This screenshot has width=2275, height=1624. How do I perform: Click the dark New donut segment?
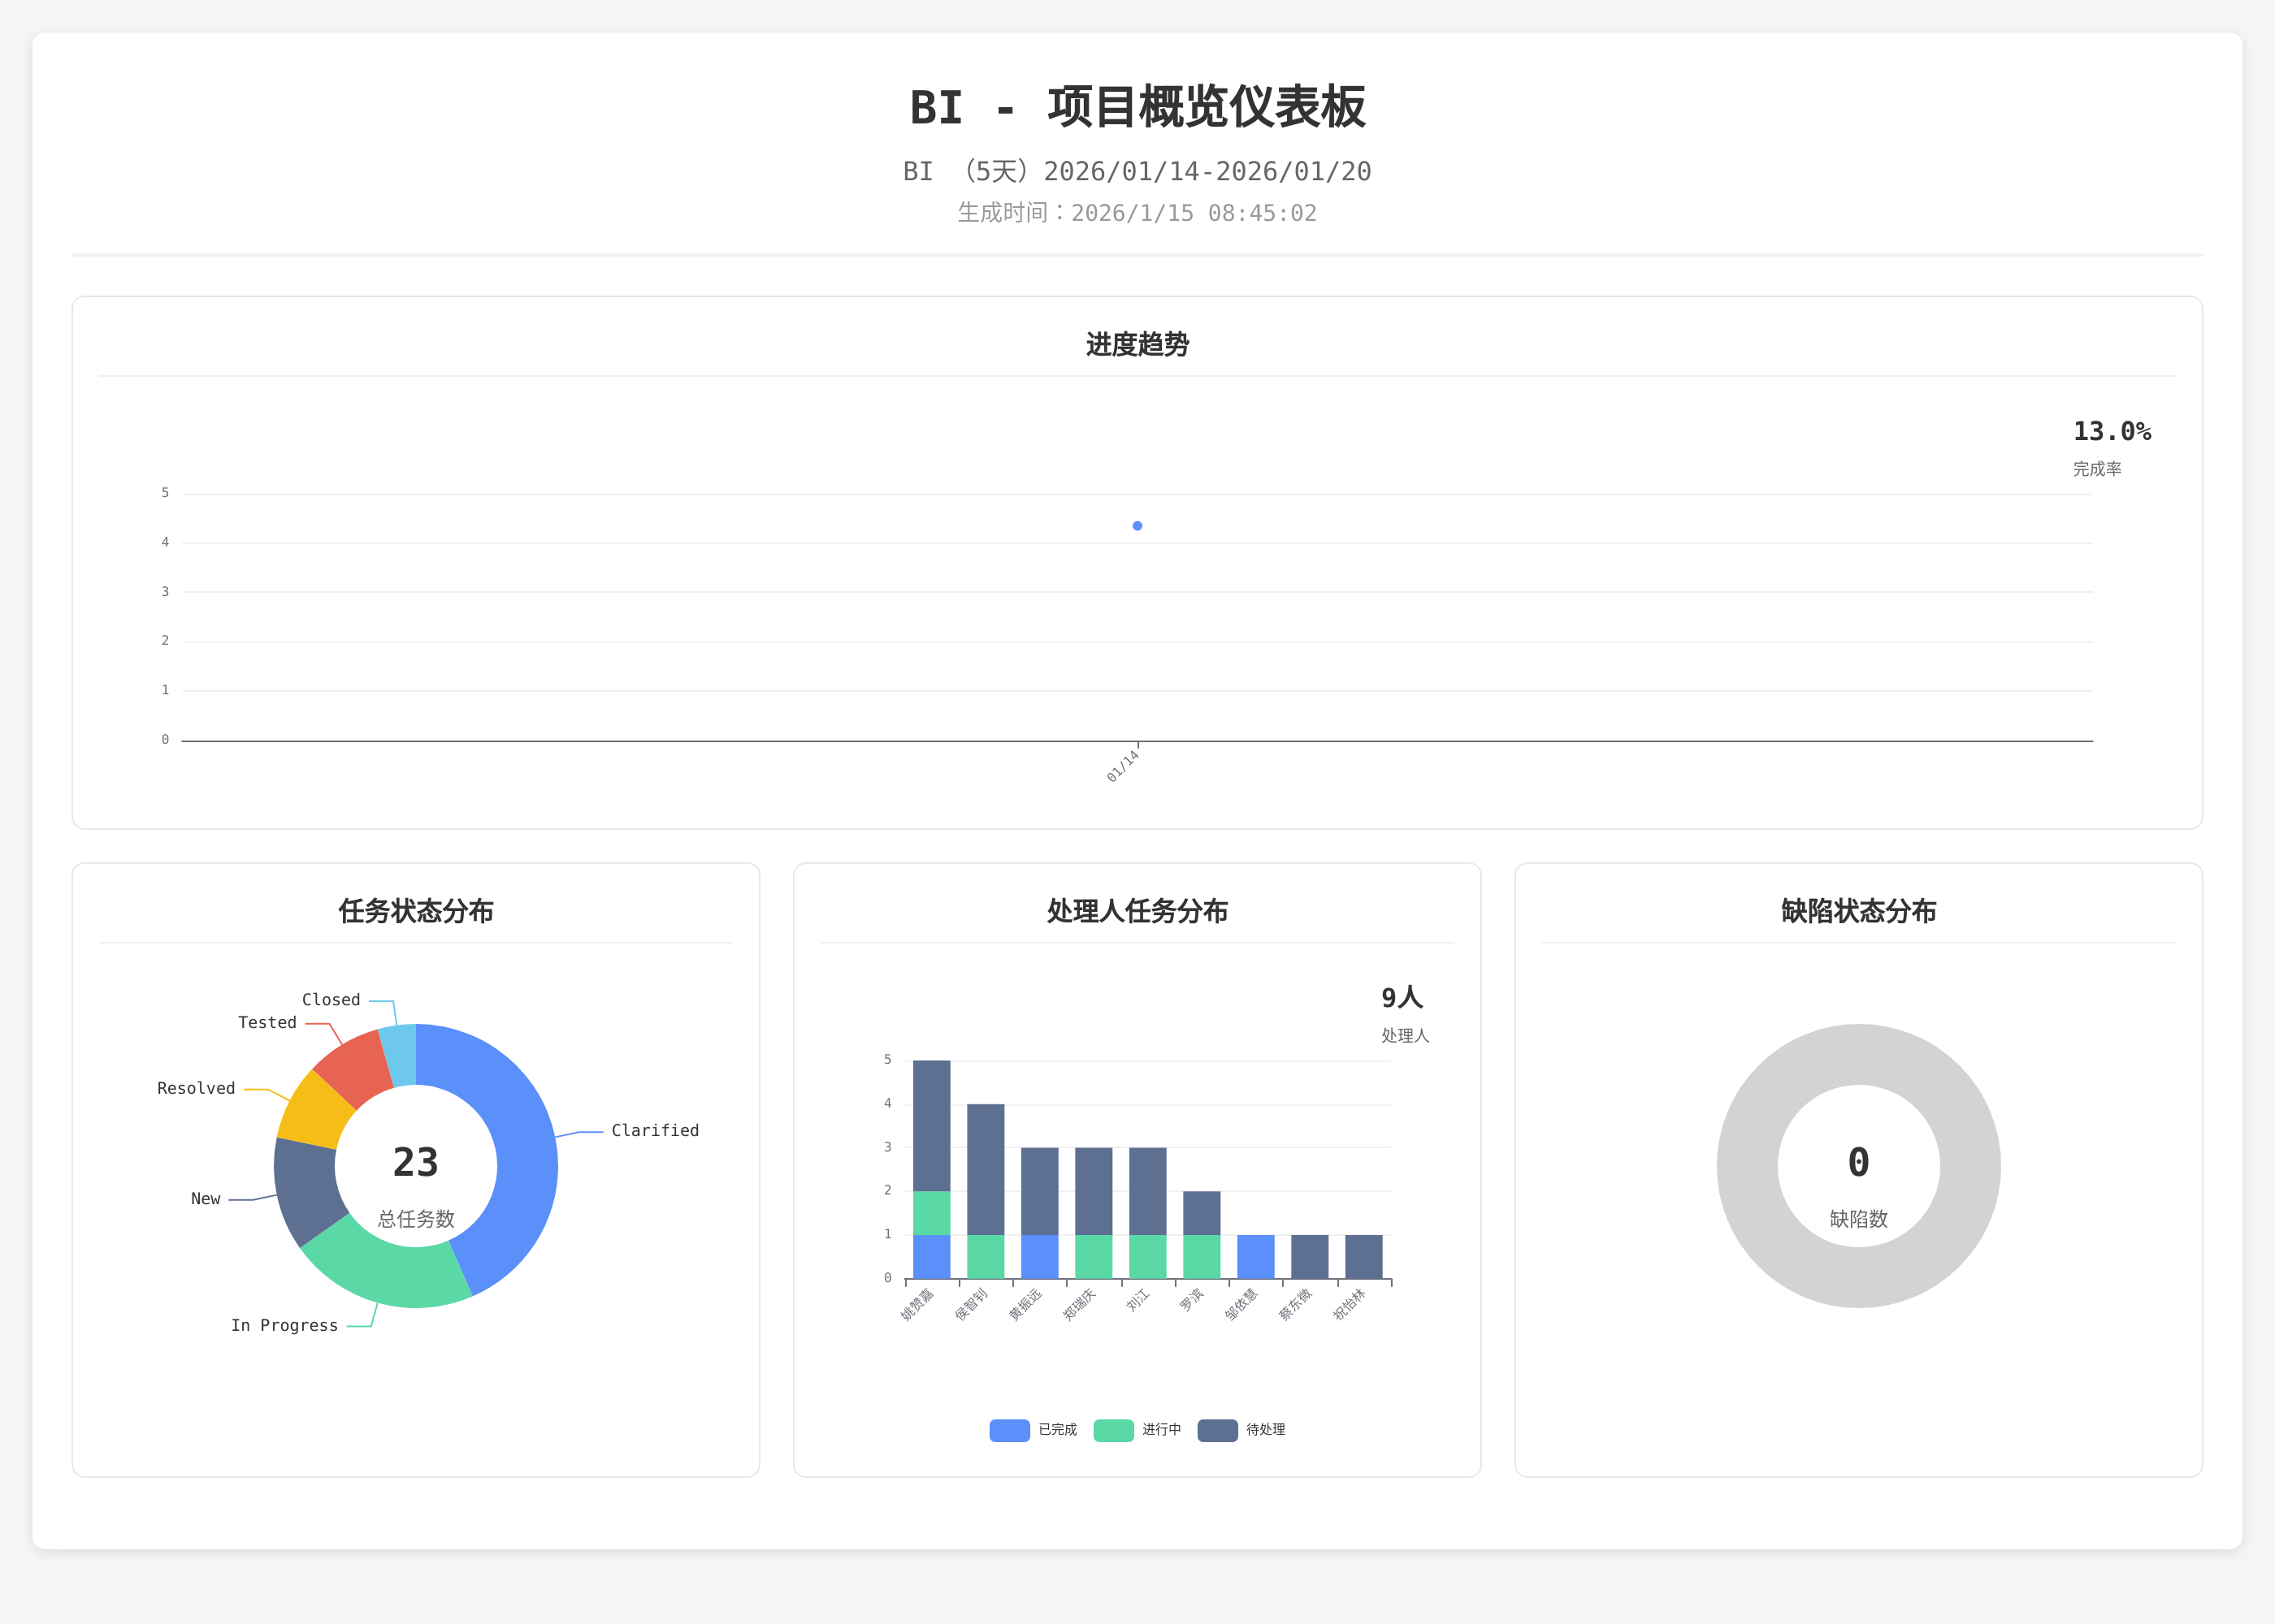[x=308, y=1190]
